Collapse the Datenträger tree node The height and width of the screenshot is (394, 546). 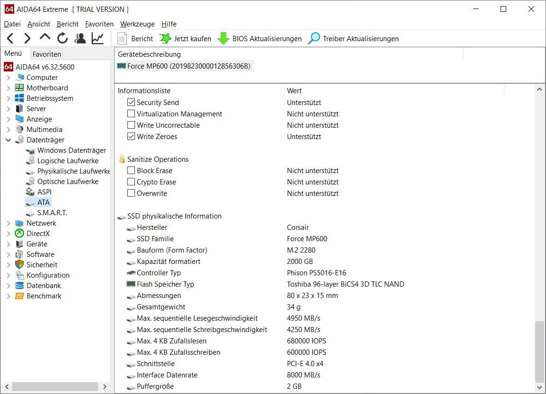click(9, 140)
